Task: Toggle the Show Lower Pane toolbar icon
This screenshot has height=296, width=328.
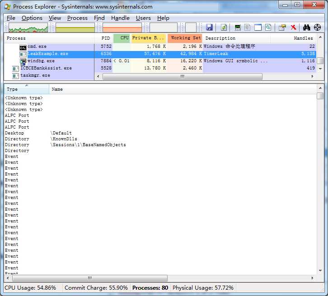Action: (258, 28)
